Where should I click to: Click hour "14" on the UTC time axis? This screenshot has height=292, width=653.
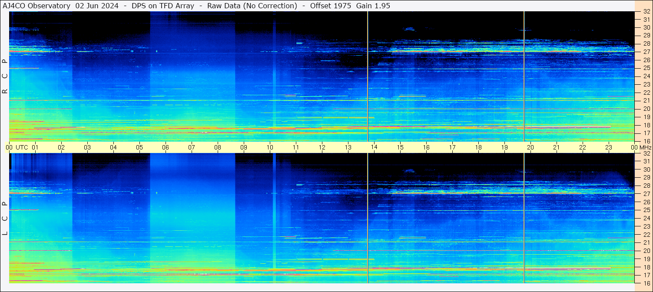pos(374,147)
